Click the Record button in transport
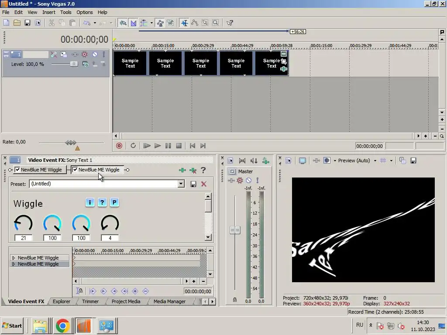 (119, 146)
